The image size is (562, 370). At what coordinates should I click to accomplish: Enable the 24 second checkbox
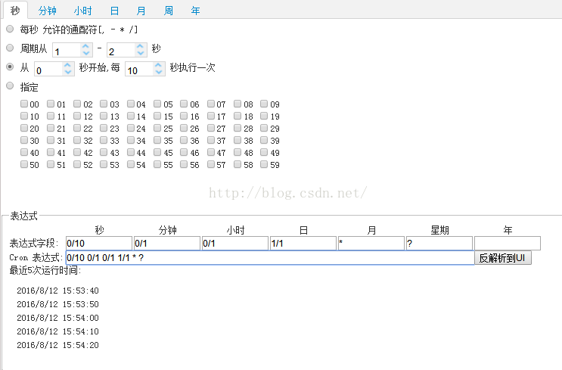point(131,128)
